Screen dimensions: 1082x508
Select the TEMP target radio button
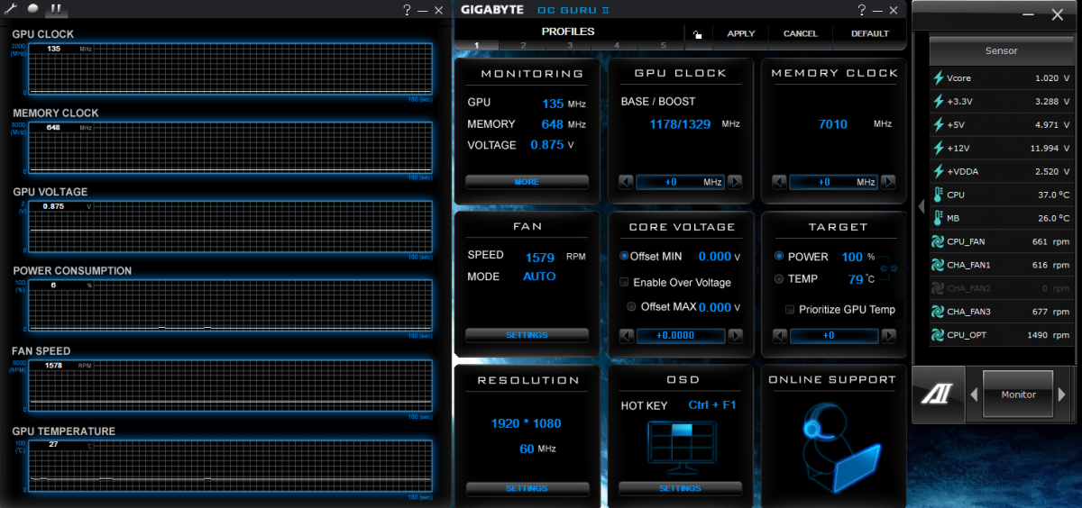click(x=779, y=279)
